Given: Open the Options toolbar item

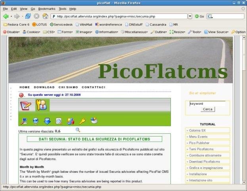Looking at the screenshot, I should [x=238, y=32].
